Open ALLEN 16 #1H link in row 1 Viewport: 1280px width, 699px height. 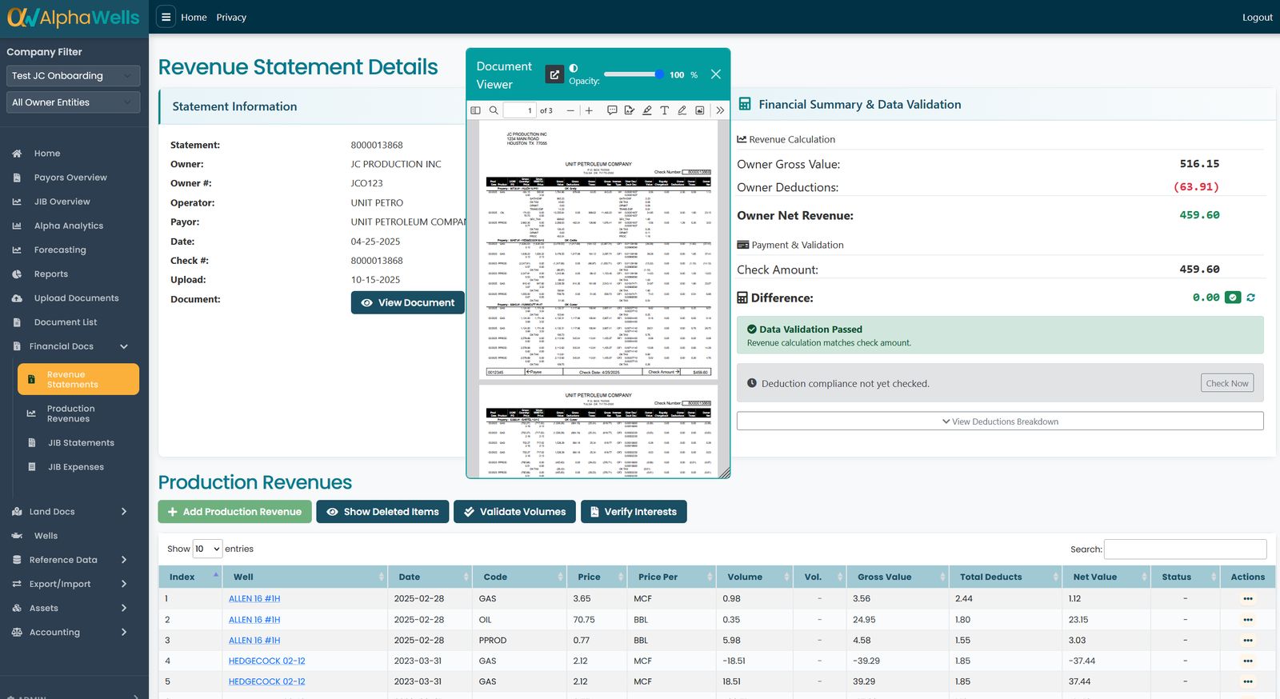coord(254,598)
